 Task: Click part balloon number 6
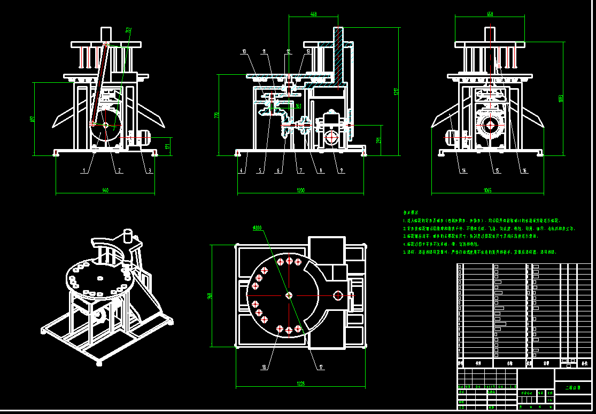(x=278, y=171)
